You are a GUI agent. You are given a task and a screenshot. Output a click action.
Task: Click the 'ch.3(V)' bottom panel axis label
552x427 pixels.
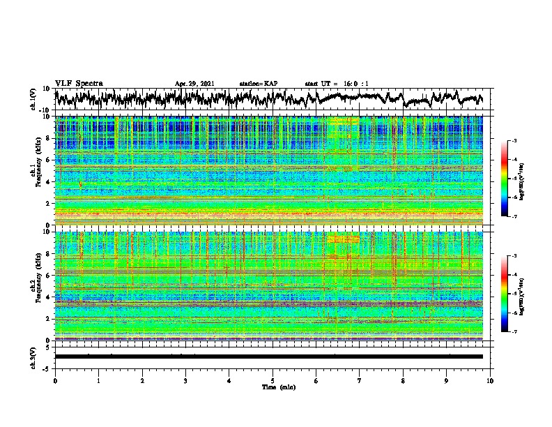(33, 358)
